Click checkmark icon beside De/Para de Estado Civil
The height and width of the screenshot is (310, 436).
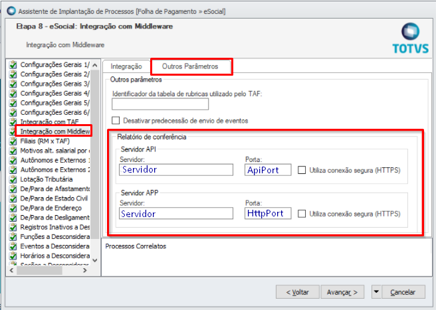pyautogui.click(x=13, y=198)
